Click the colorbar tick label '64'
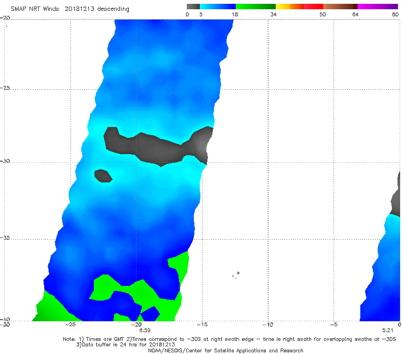Viewport: 404px width, 354px height. point(355,15)
